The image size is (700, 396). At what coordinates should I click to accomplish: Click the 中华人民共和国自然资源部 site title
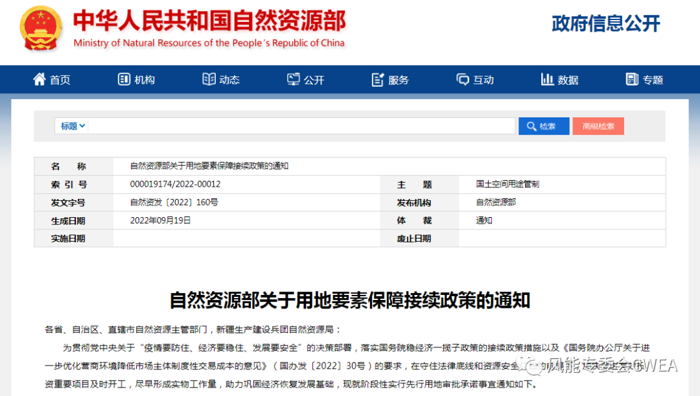coord(209,21)
